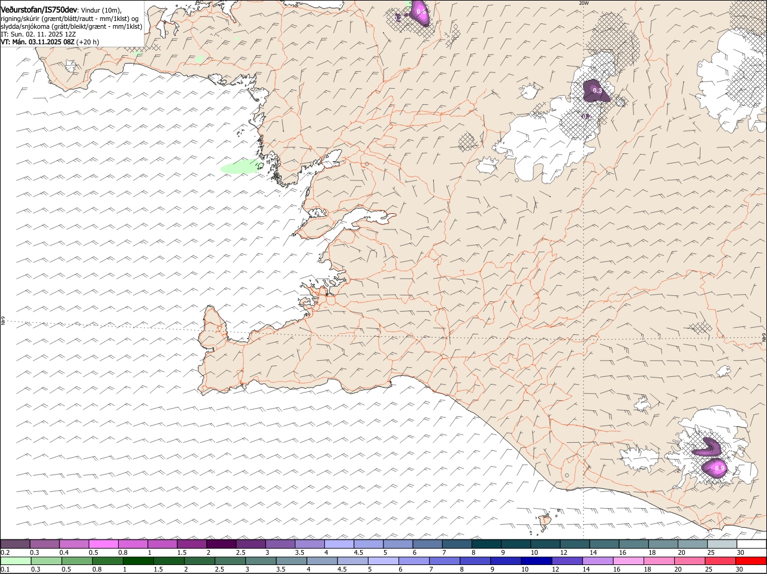This screenshot has width=767, height=574.
Task: Select lower legend swatch between 0.1 and 0.3
Action: [16, 561]
